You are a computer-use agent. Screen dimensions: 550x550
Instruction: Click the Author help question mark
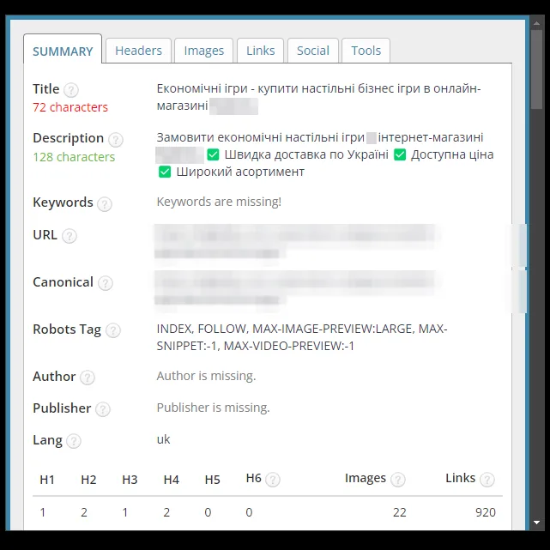pos(88,378)
